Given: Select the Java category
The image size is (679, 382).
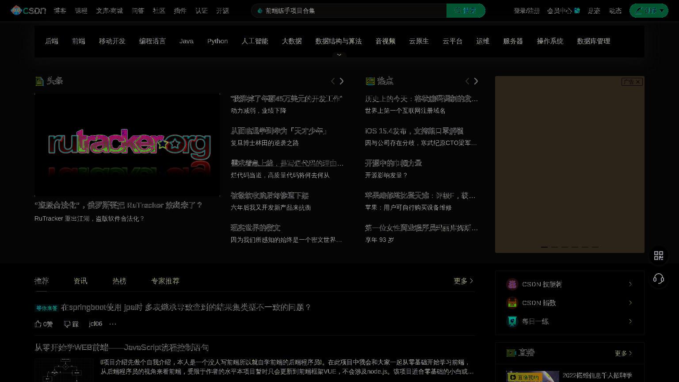Looking at the screenshot, I should pyautogui.click(x=187, y=41).
